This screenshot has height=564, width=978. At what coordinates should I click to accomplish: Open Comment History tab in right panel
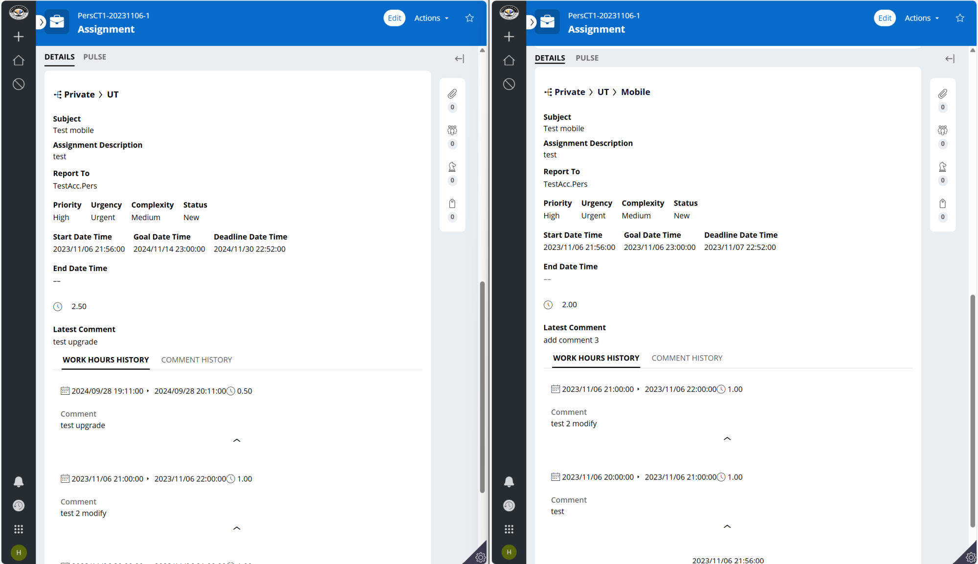687,358
